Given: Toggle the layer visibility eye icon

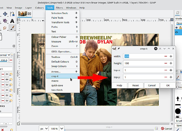Looking at the screenshot, I should click(177, 32).
